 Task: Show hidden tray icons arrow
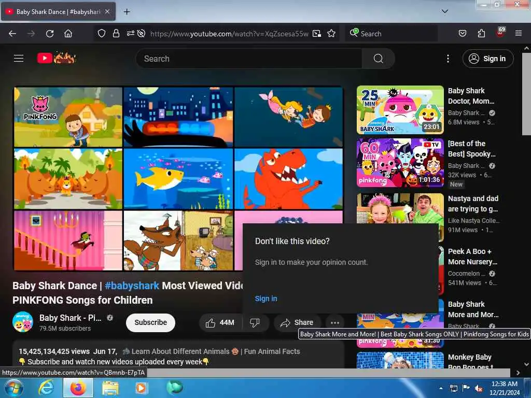(x=441, y=389)
